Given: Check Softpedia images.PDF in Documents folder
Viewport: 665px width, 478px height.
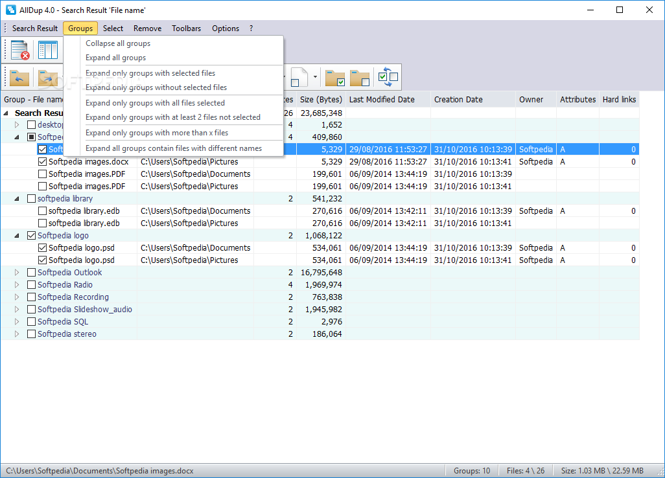Looking at the screenshot, I should click(x=42, y=174).
